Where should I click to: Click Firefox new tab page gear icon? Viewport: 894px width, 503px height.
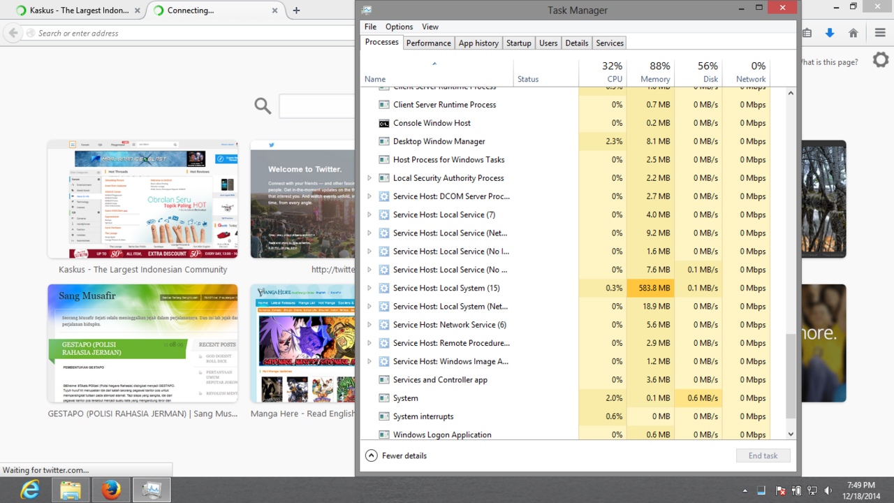point(881,60)
